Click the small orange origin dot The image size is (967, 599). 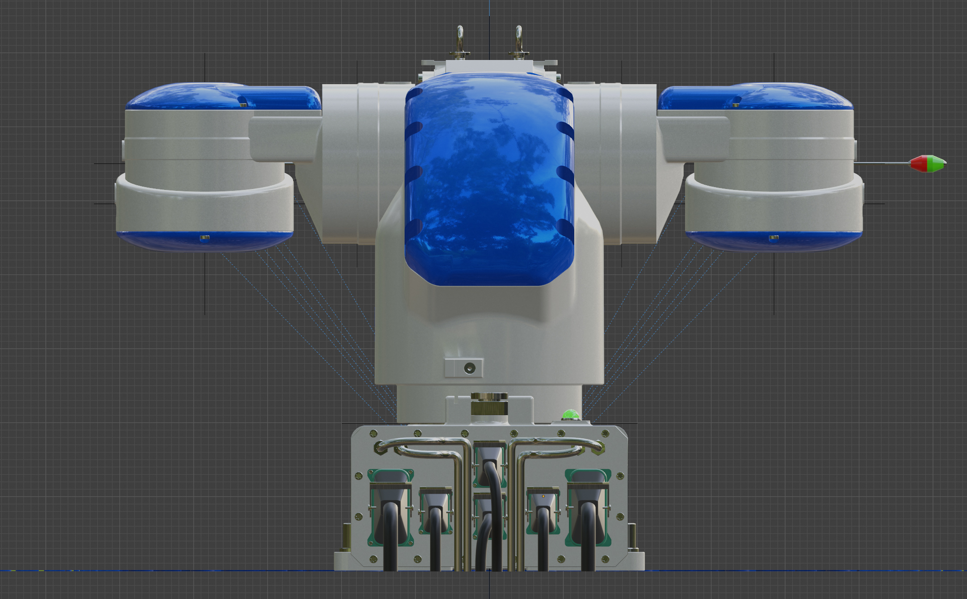(543, 496)
